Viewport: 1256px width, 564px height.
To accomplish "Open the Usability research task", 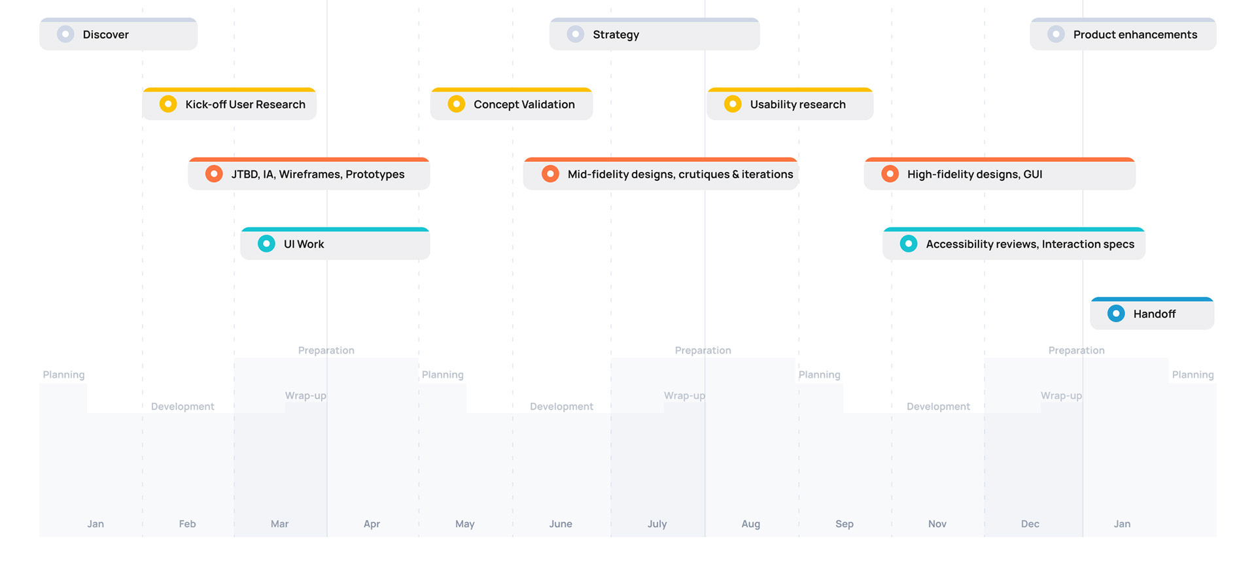I will (790, 104).
